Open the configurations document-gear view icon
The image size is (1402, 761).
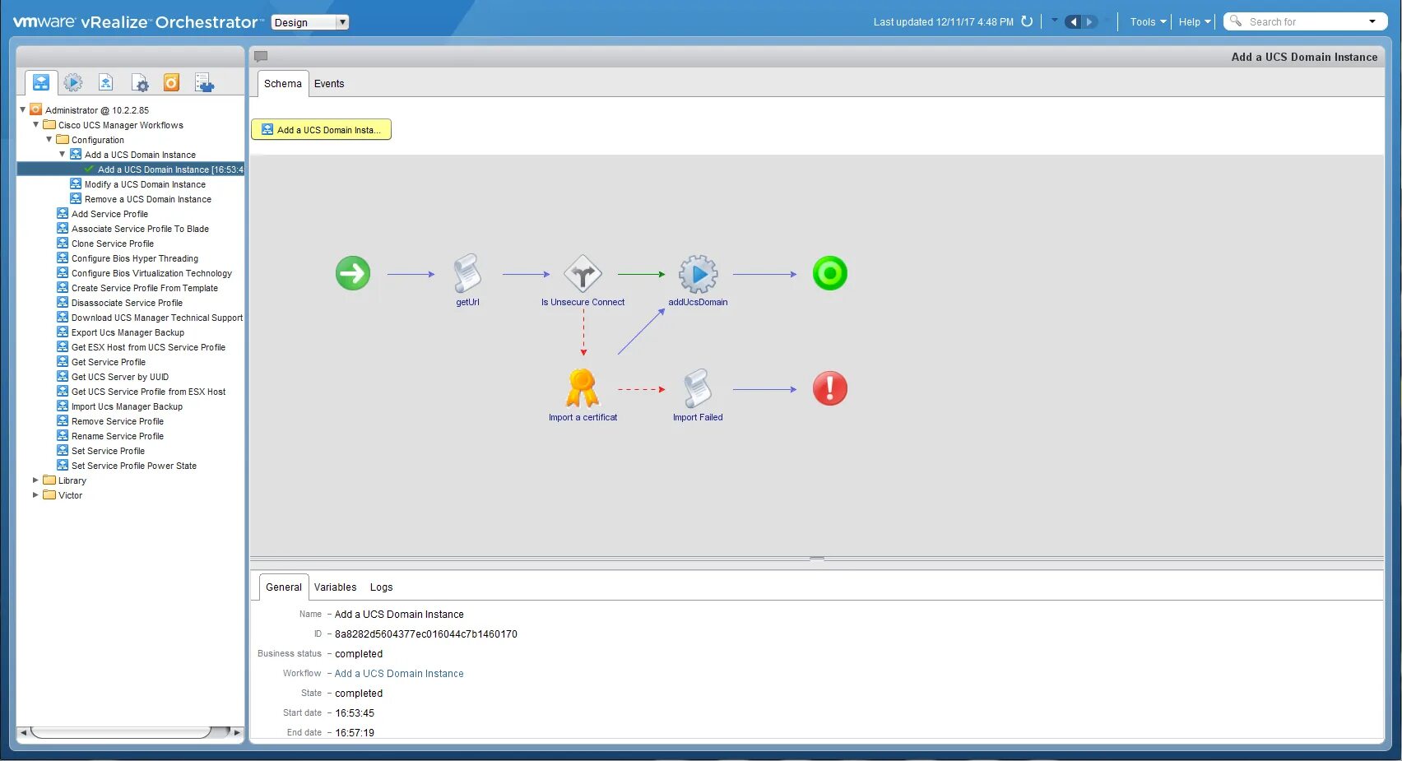tap(140, 82)
